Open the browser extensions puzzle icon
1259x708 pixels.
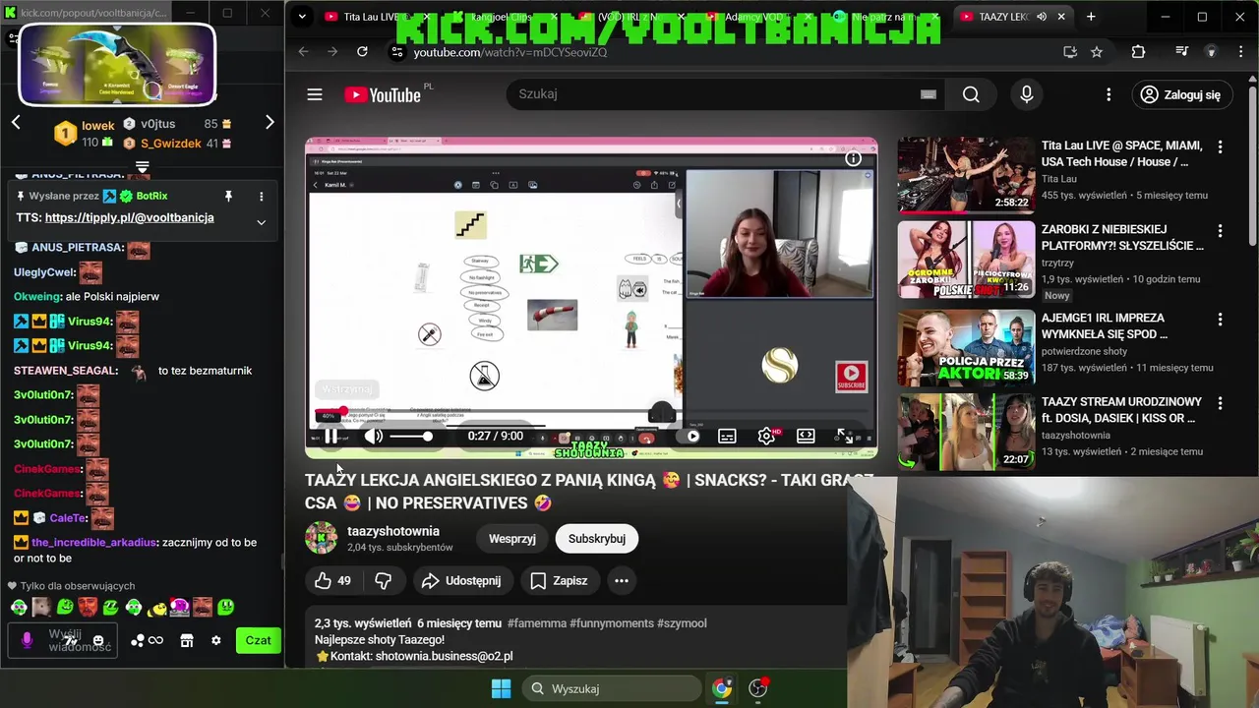point(1138,52)
